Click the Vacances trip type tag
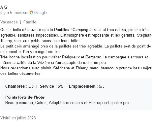This screenshot has width=152, height=123. coord(9,22)
